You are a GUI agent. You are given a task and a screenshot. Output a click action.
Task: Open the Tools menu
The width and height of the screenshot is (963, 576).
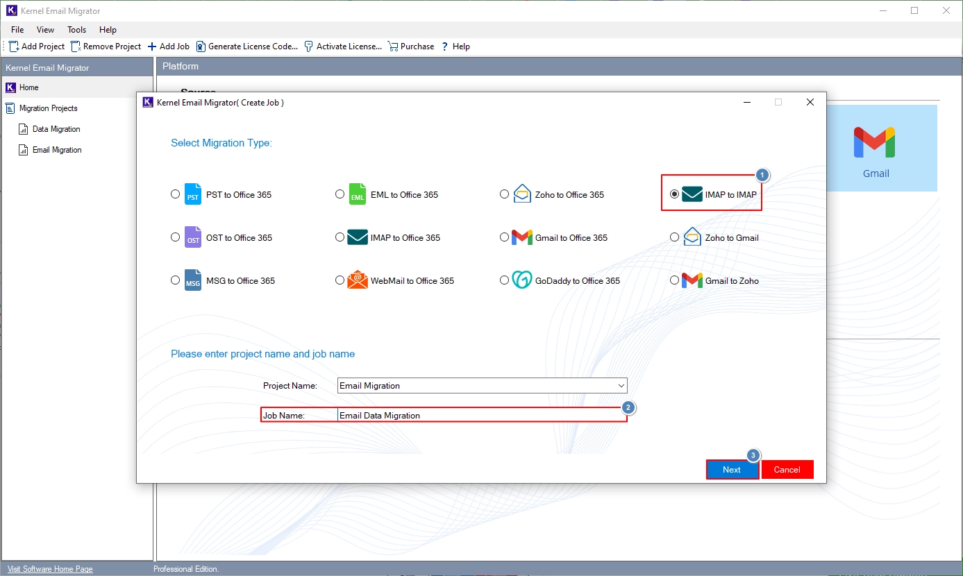click(x=77, y=30)
